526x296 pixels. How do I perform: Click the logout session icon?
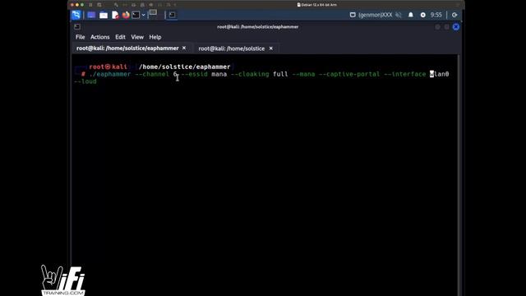pos(454,15)
